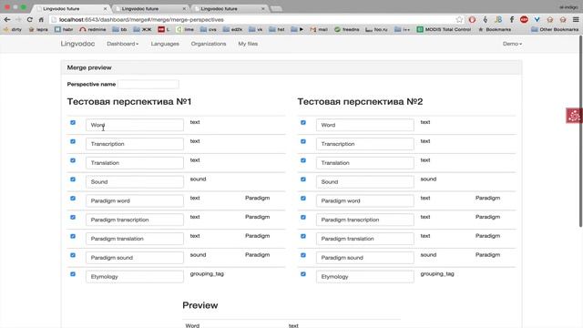Open the 'foo.ru' bookmark
The height and width of the screenshot is (328, 583).
376,29
